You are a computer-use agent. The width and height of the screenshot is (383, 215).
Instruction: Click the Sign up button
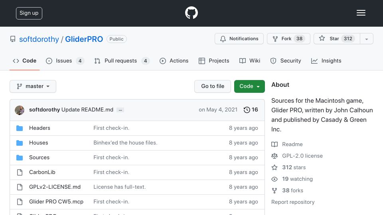point(29,13)
